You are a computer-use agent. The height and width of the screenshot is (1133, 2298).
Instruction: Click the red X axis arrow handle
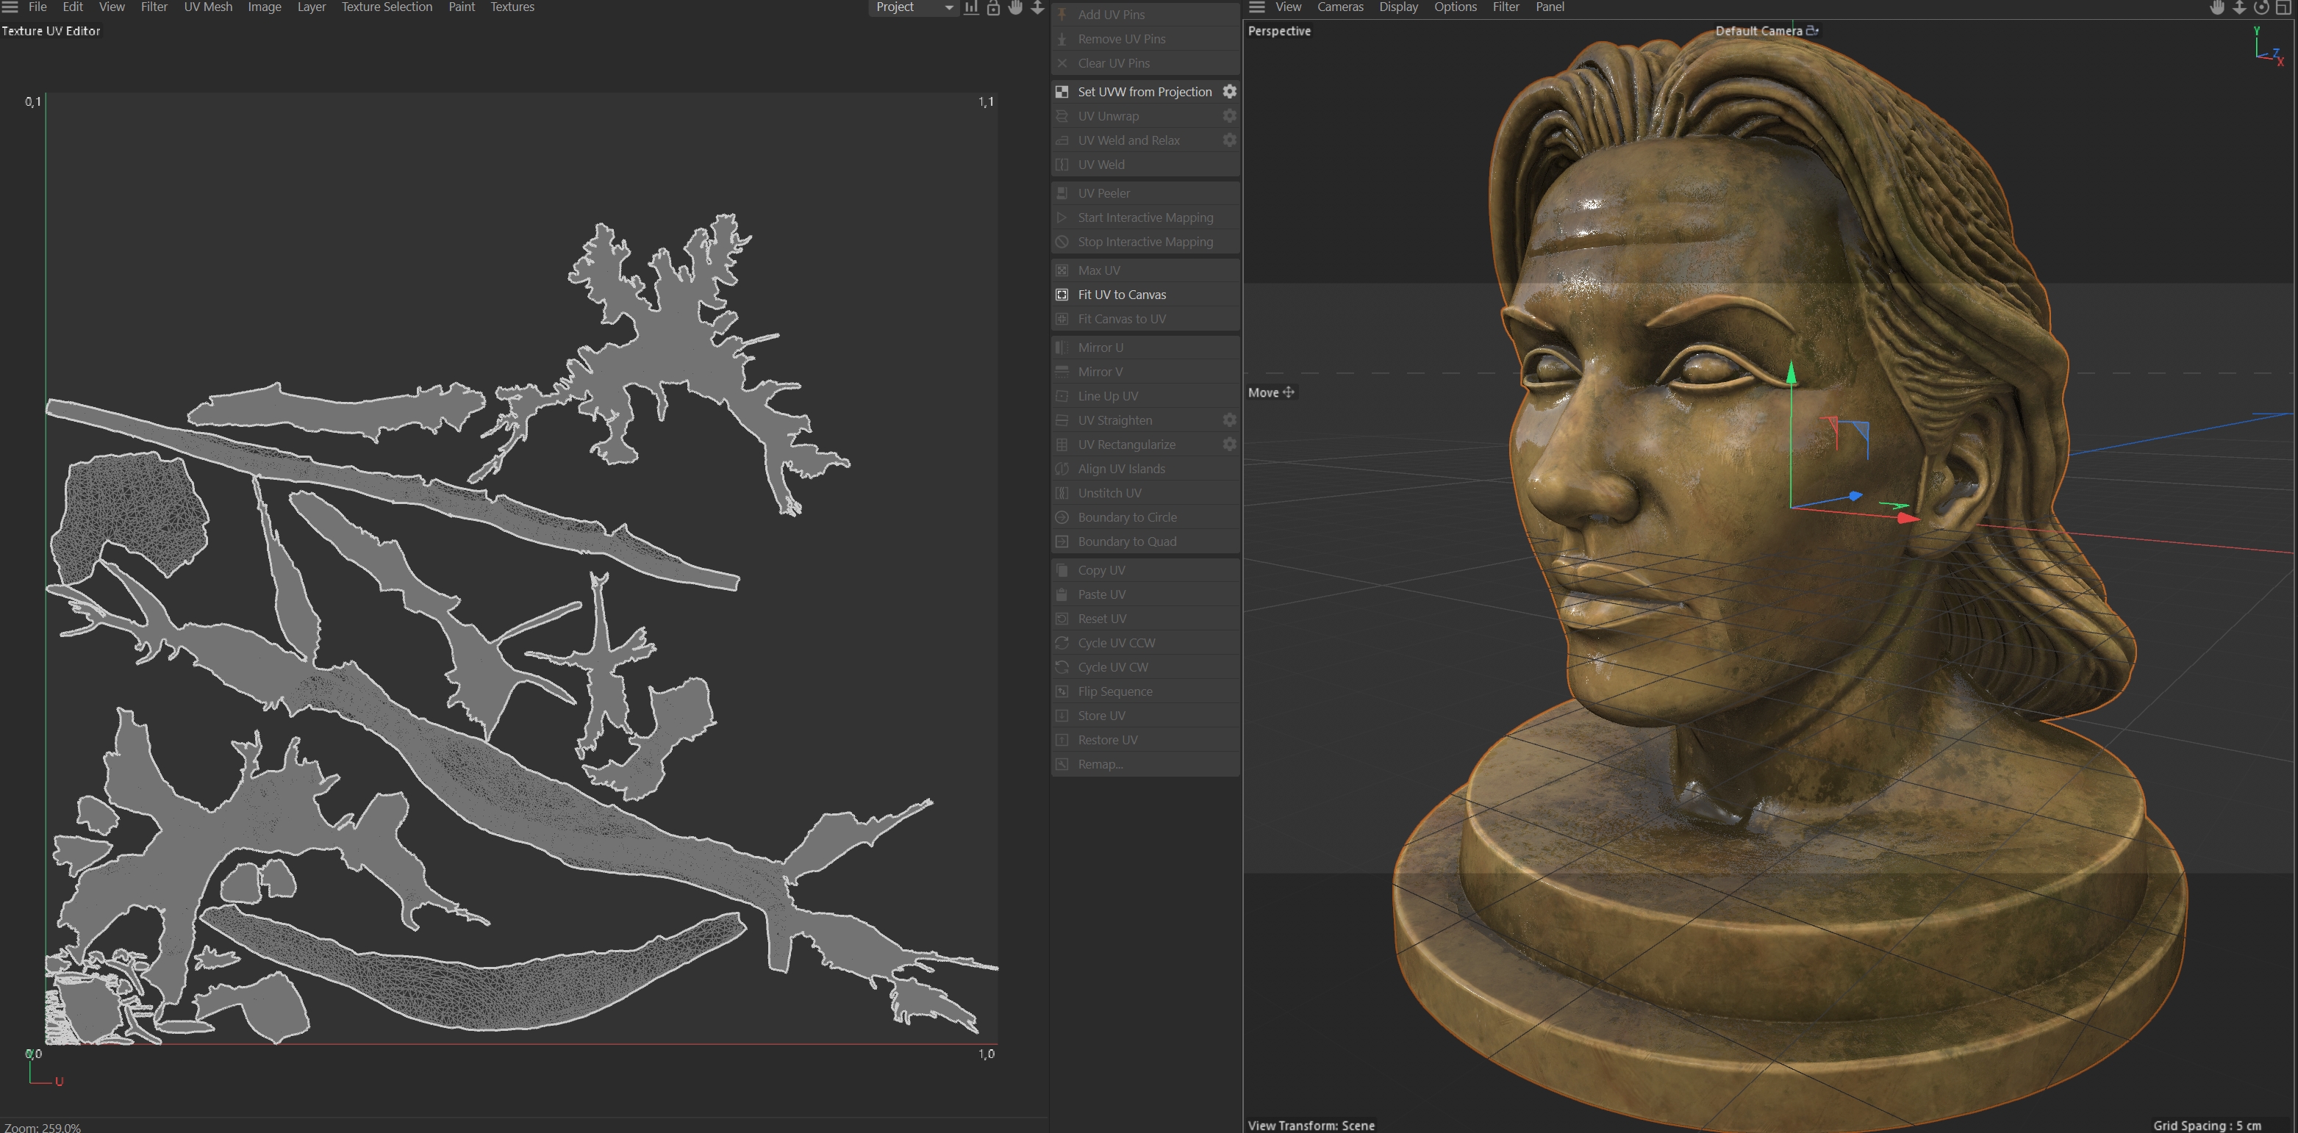tap(1906, 517)
